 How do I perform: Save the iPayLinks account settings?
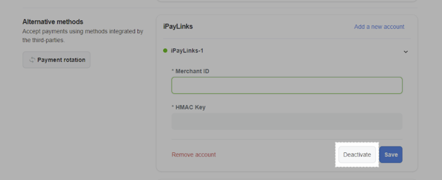391,155
